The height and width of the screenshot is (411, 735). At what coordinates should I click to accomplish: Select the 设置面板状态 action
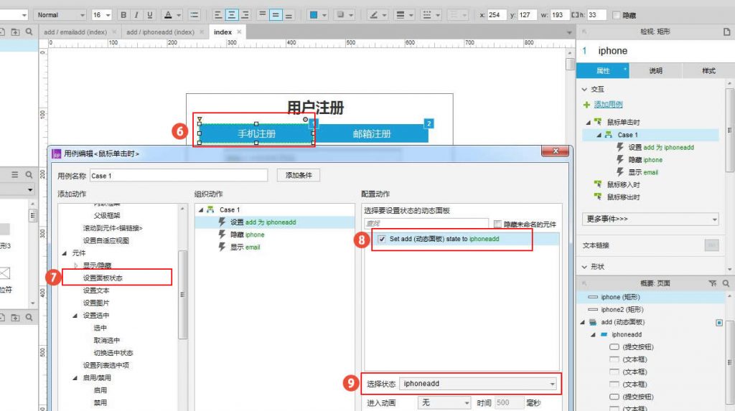tap(103, 278)
